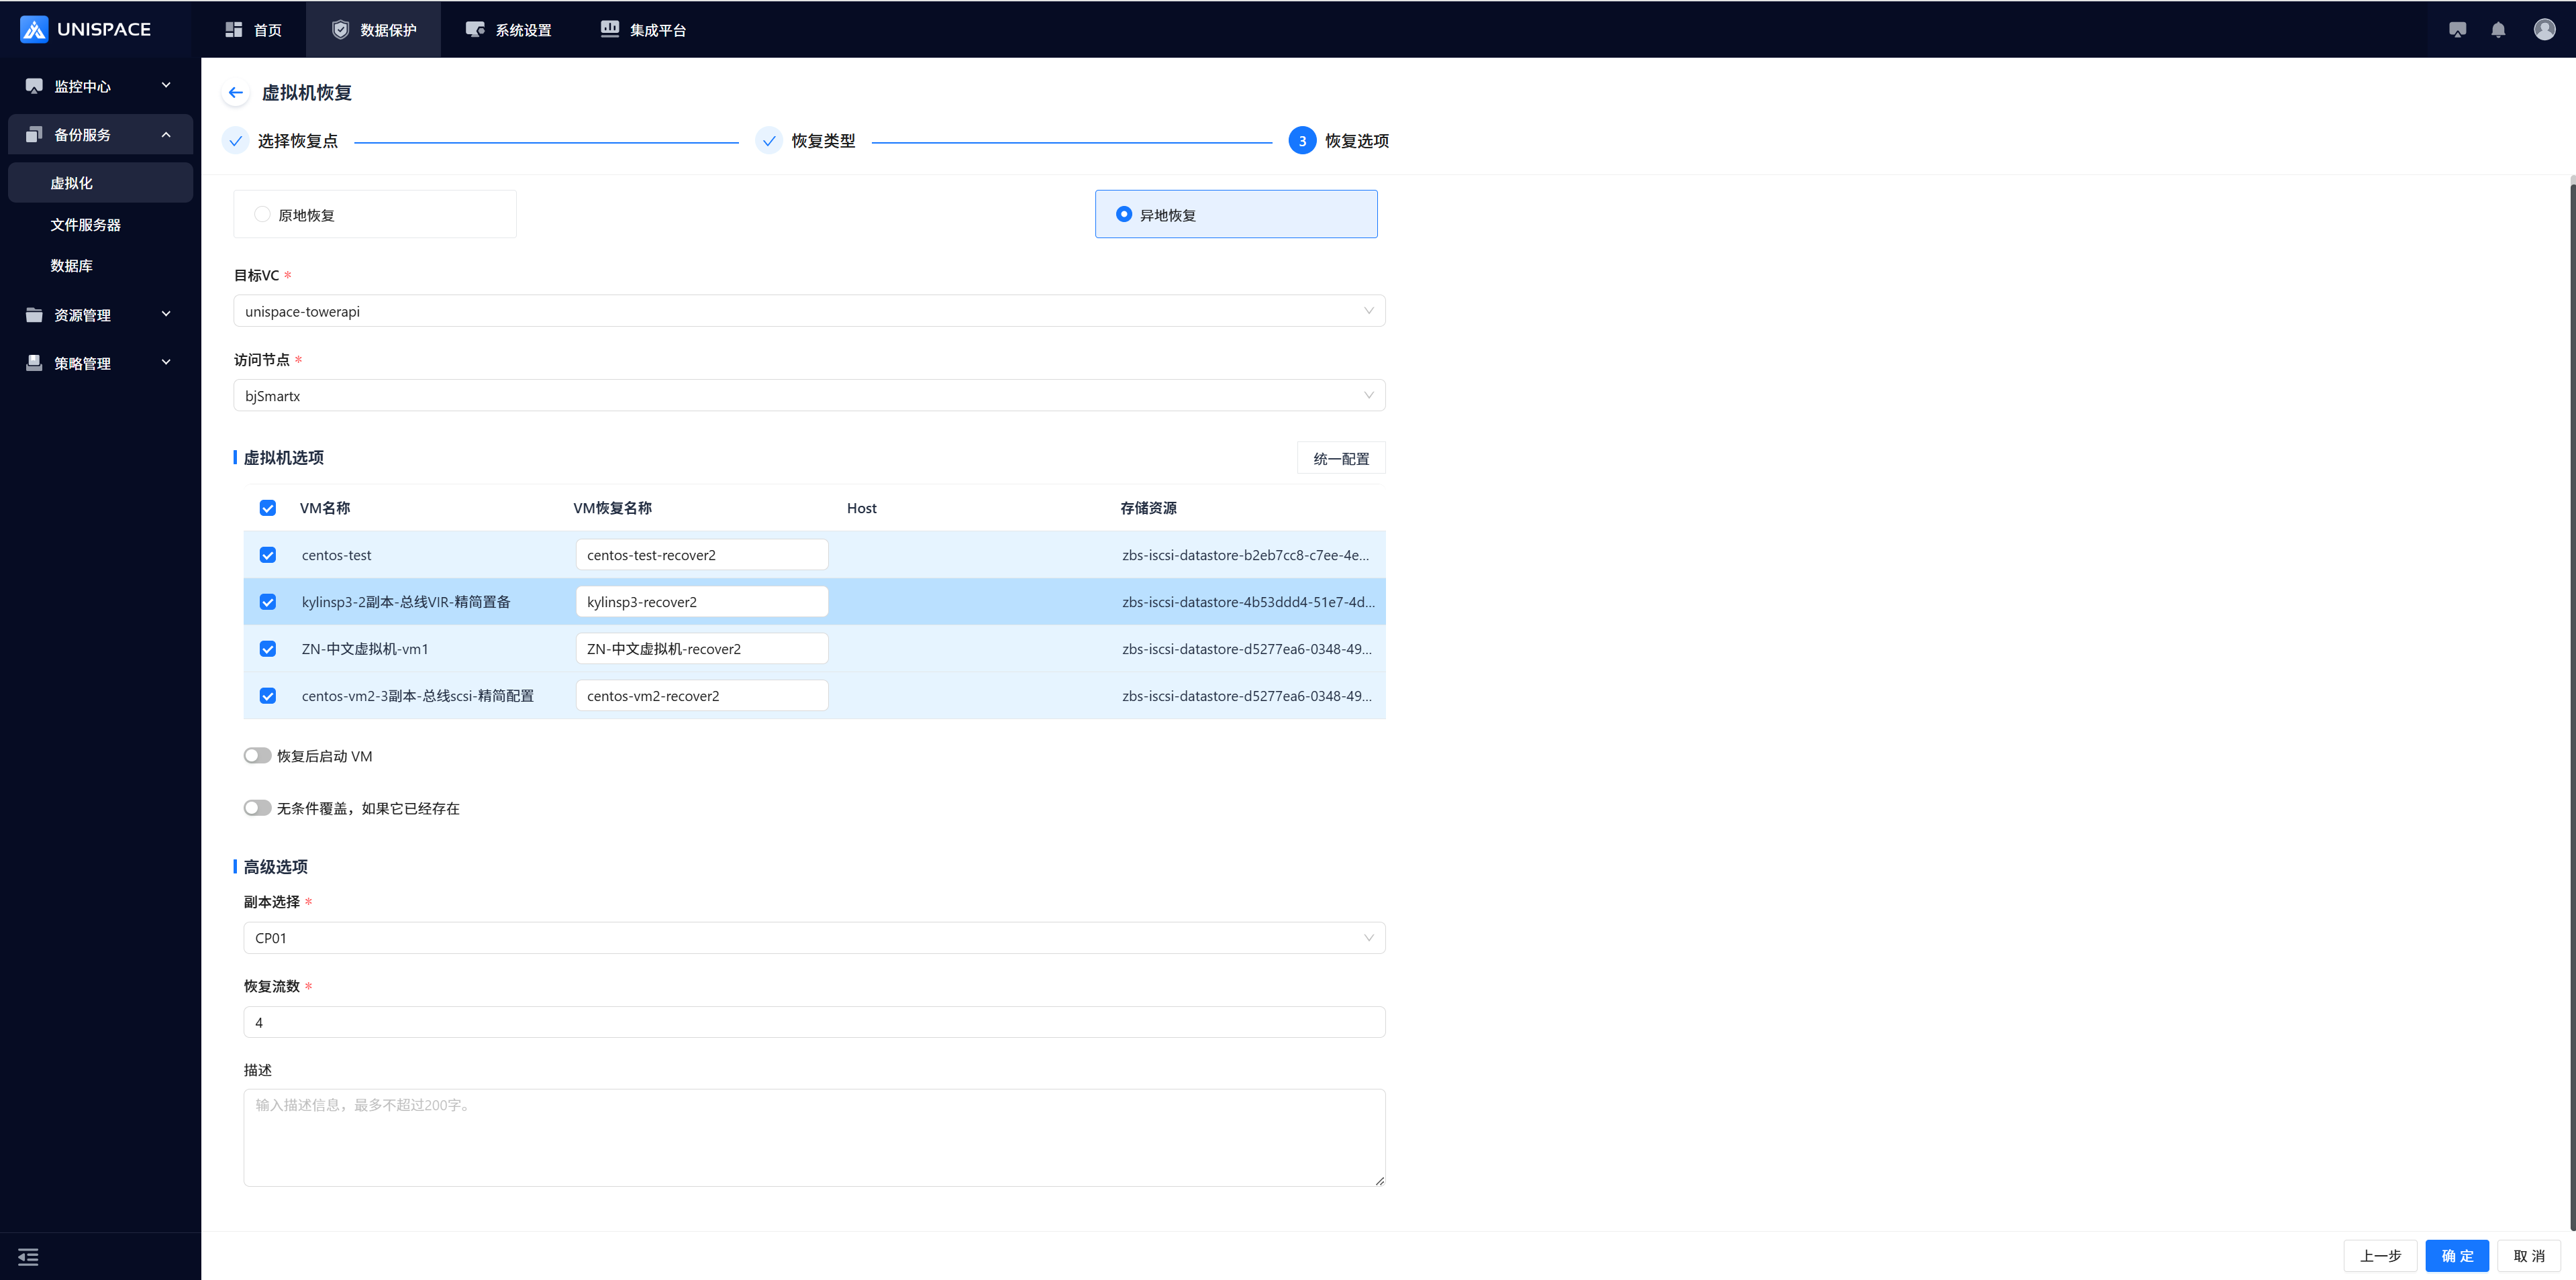Screen dimensions: 2576x1280
Task: Click the 监控中心 monitor icon
Action: coord(34,86)
